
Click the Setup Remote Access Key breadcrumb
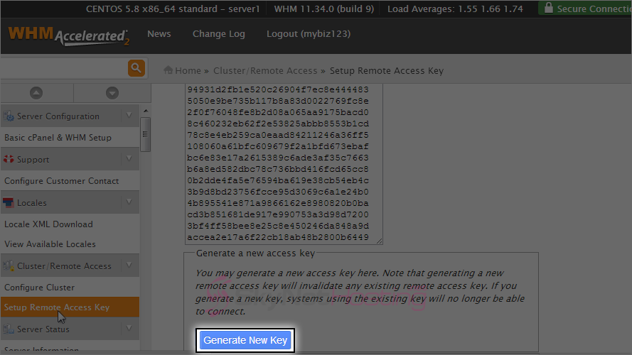click(x=387, y=71)
